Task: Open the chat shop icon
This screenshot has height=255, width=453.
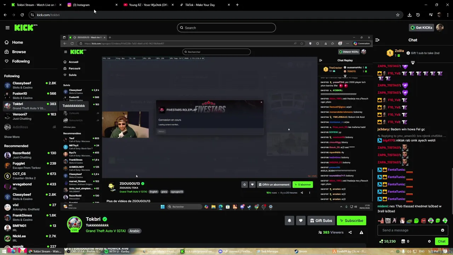Action: [x=403, y=242]
